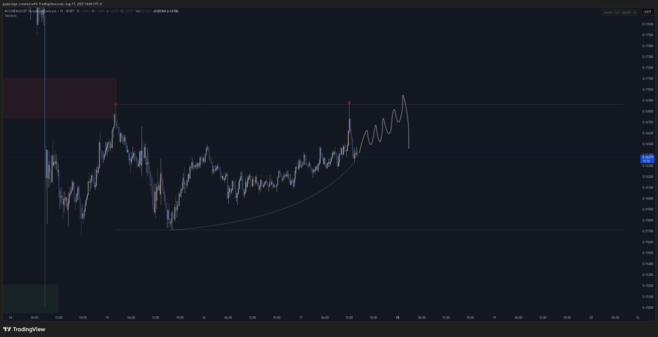This screenshot has width=658, height=337.
Task: Click the Session cell in the top-right table
Action: pyautogui.click(x=607, y=12)
